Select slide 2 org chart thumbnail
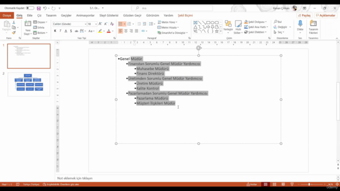The width and height of the screenshot is (340, 191). [x=29, y=84]
